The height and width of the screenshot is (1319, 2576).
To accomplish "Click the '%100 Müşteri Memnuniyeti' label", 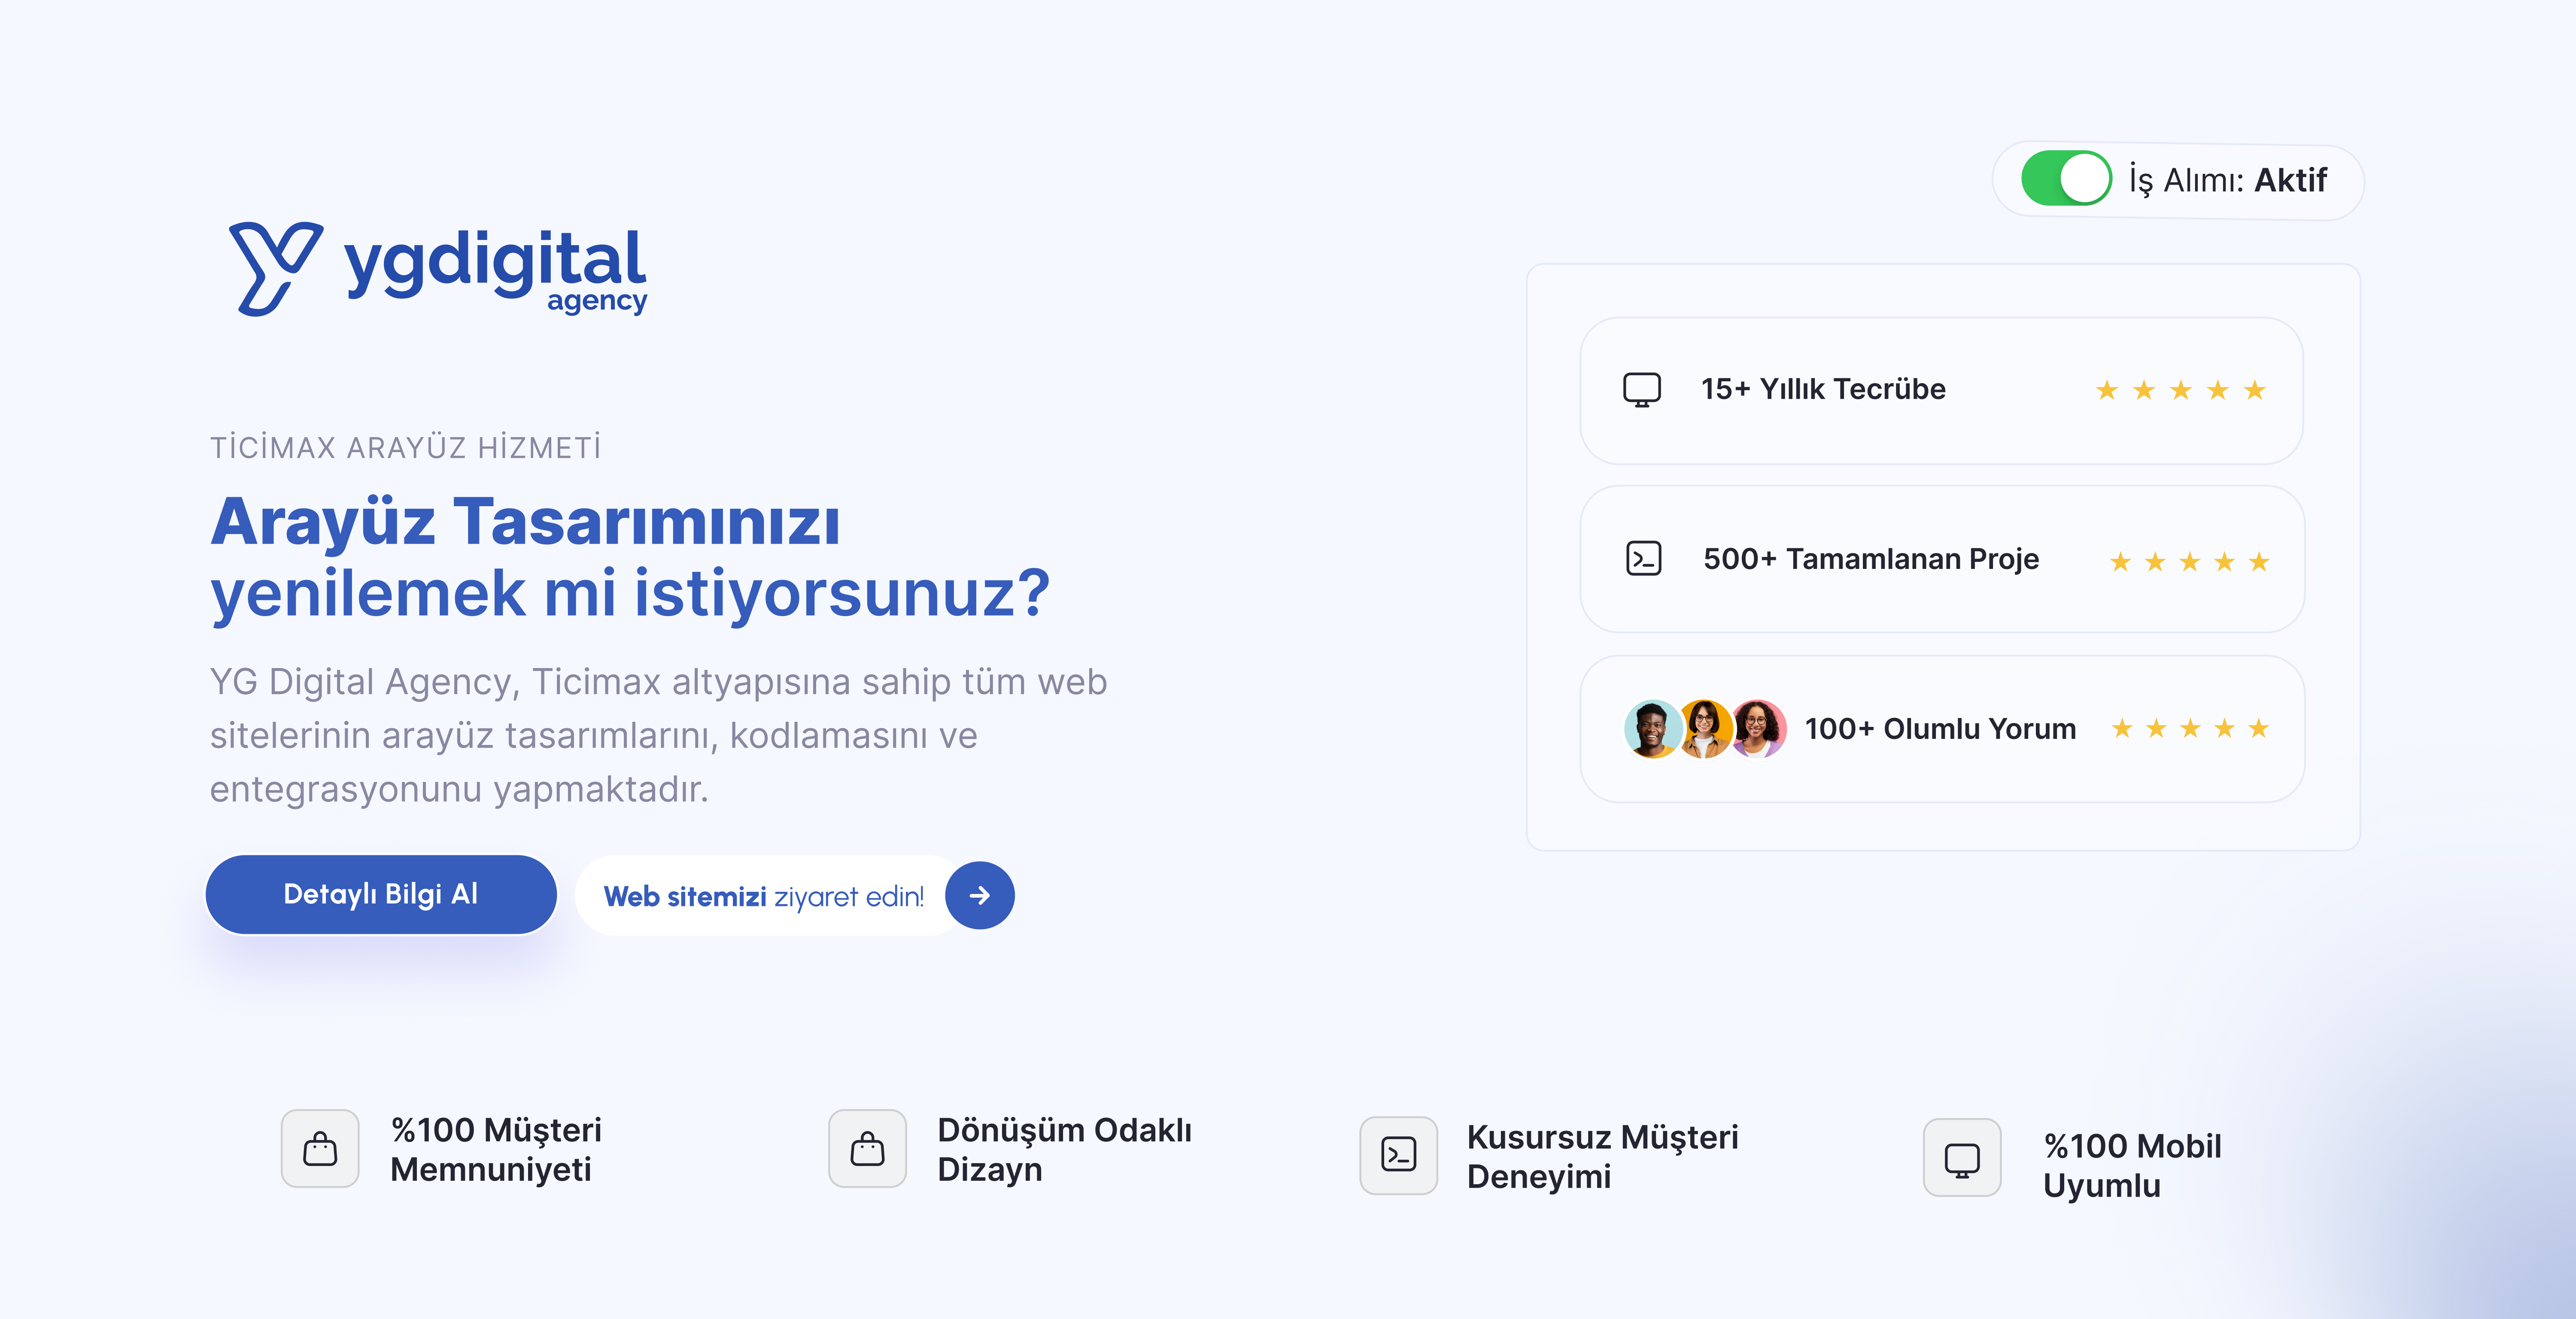I will coord(496,1149).
